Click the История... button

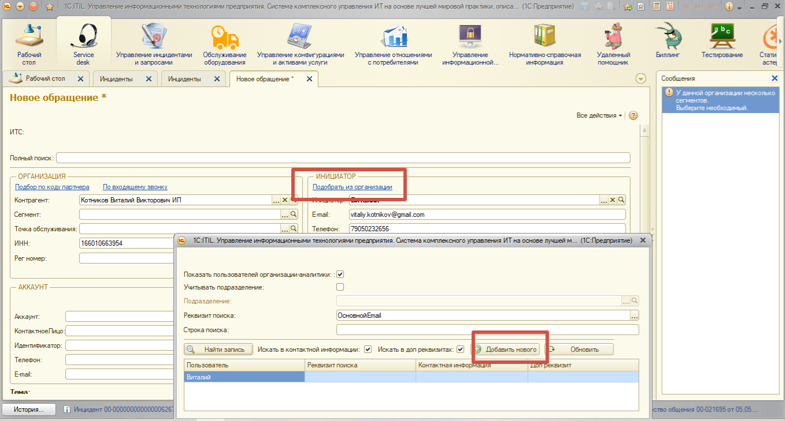[x=29, y=409]
